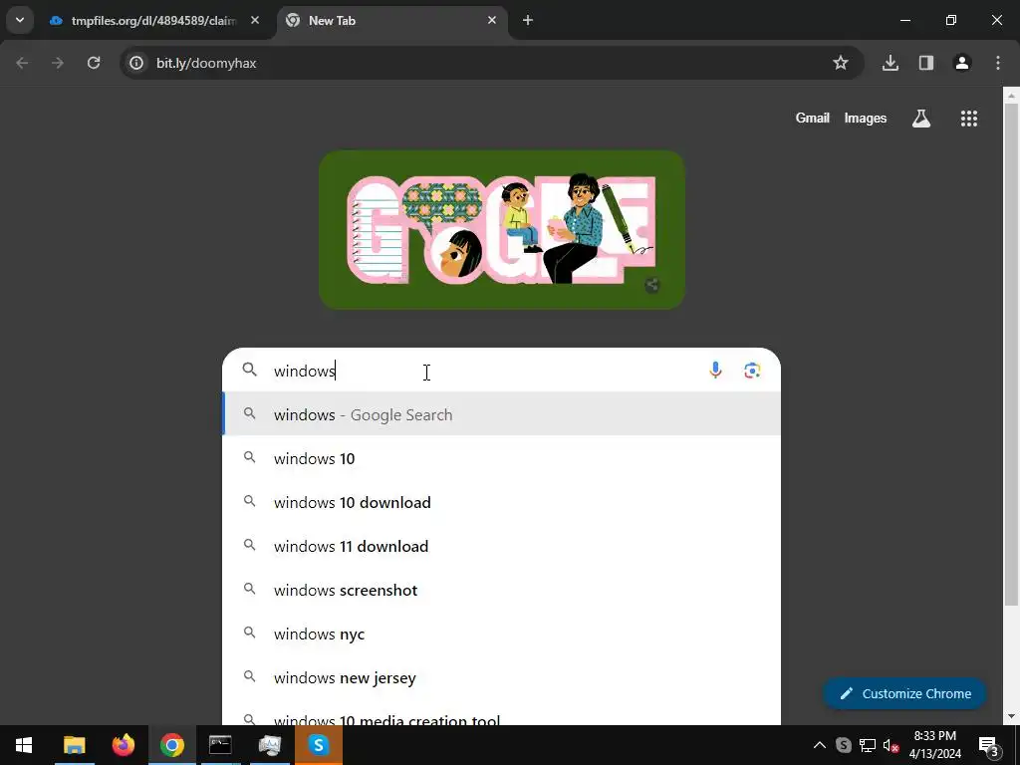Select the 'windows new jersey' suggestion
This screenshot has width=1020, height=765.
502,677
